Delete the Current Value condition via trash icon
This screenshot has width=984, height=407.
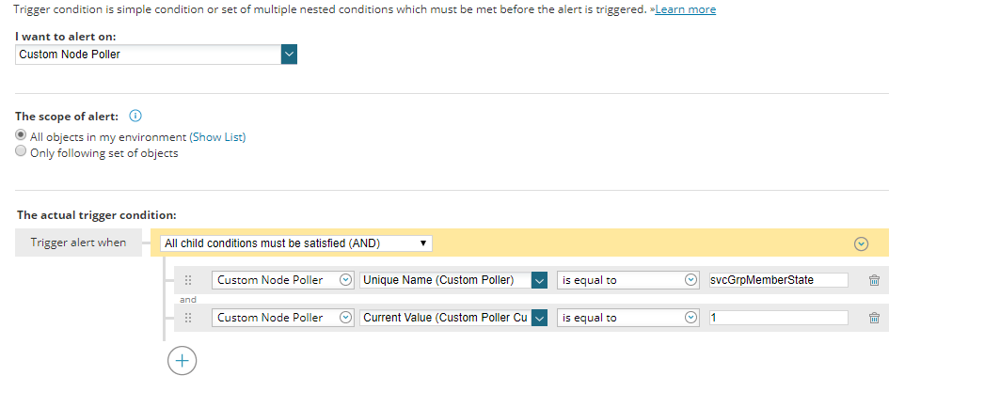pos(874,318)
